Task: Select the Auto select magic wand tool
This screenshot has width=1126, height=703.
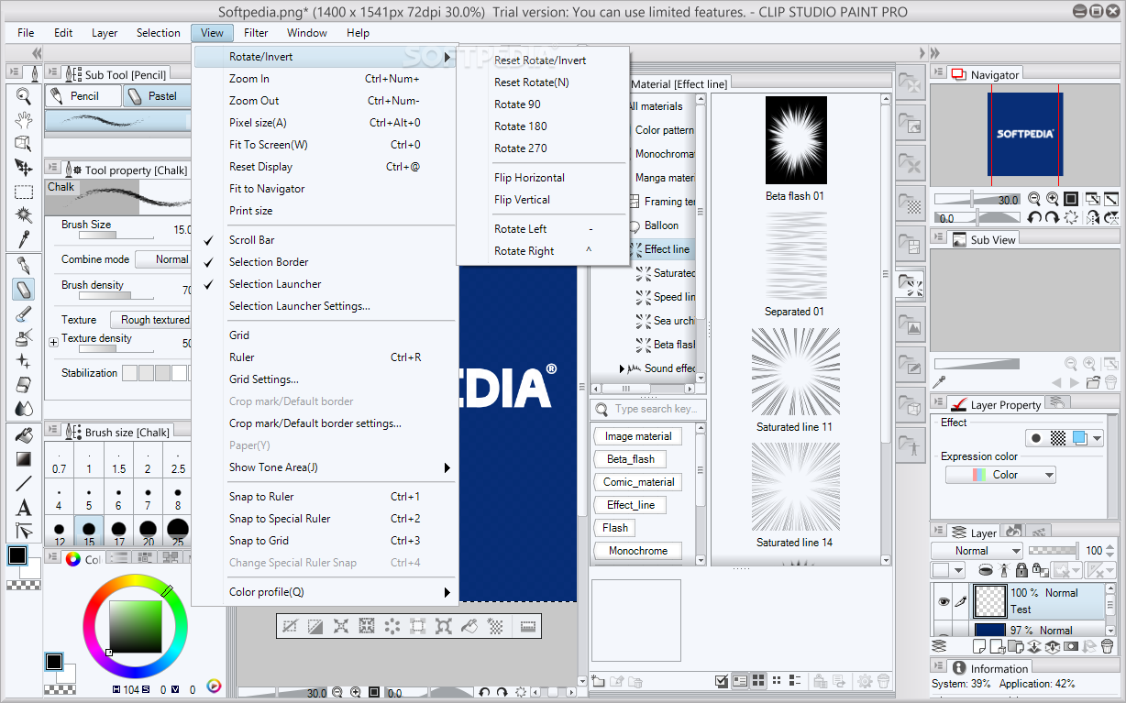Action: [24, 215]
